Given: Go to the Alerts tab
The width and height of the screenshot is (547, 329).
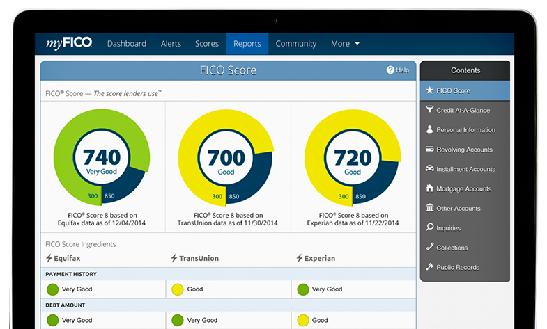Looking at the screenshot, I should [171, 44].
